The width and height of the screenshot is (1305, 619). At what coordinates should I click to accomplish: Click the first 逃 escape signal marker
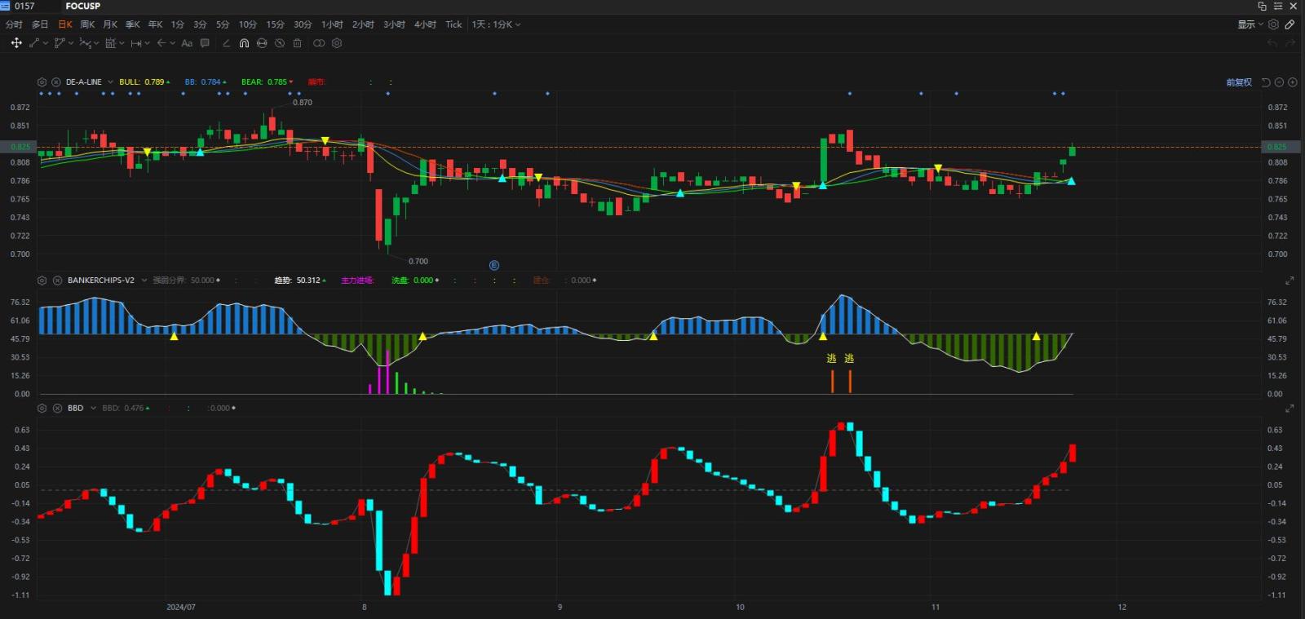pos(831,358)
